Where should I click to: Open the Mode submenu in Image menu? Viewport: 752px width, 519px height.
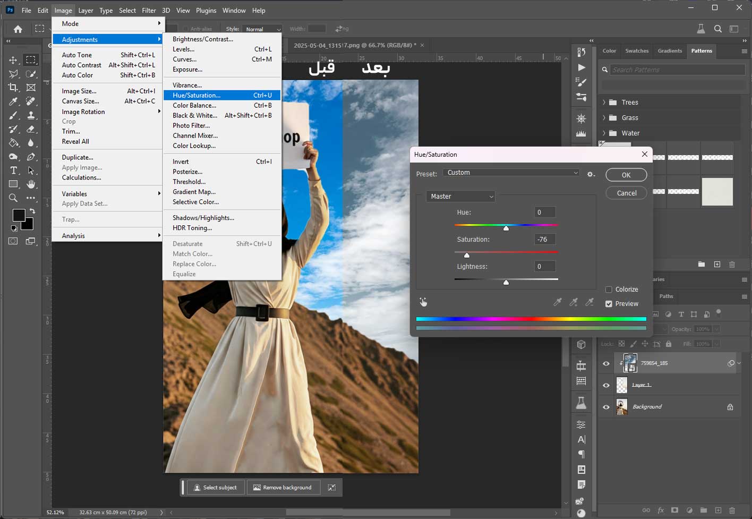[x=107, y=24]
